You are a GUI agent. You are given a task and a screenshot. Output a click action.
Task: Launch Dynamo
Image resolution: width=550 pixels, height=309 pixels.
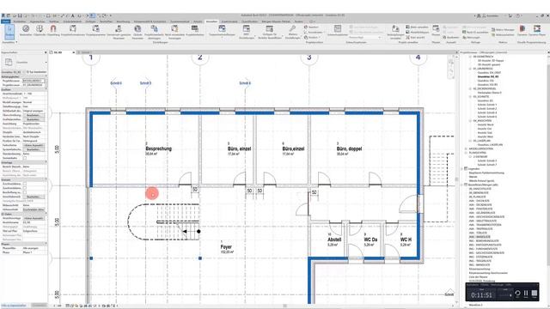coord(522,31)
